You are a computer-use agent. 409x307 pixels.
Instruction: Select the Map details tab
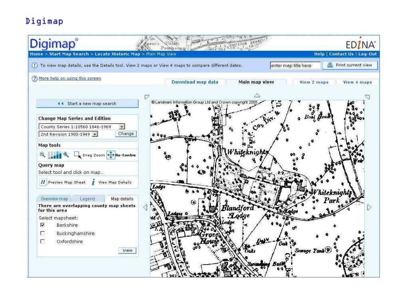122,199
